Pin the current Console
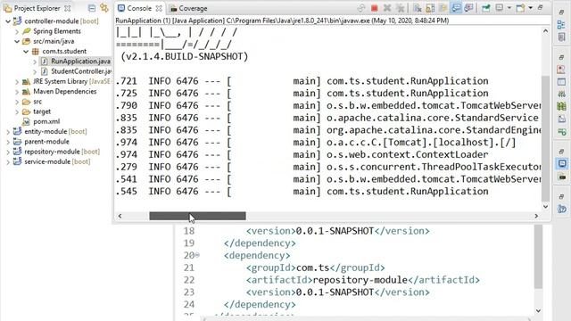Screen dimensions: 571x321 point(485,8)
